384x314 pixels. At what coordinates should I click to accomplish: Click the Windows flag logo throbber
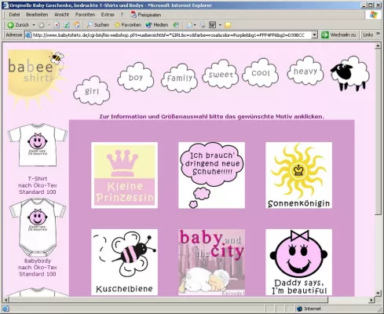374,15
